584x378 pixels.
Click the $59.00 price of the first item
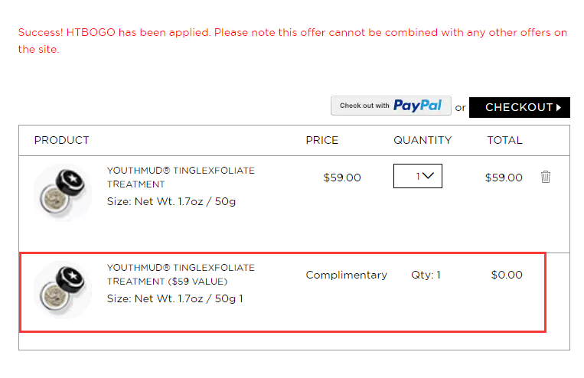click(x=342, y=178)
